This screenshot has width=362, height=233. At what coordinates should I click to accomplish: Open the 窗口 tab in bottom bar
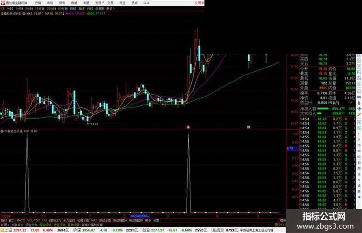tap(11, 220)
